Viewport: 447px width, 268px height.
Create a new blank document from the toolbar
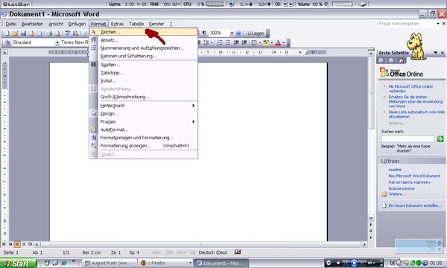tap(7, 33)
